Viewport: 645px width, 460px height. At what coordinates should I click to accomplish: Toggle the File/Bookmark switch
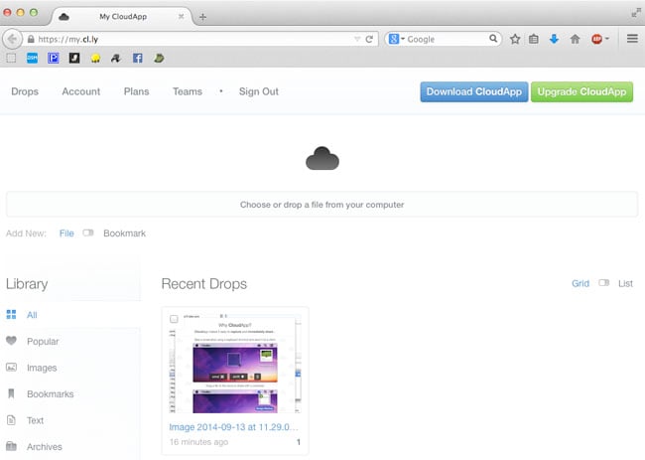click(88, 233)
